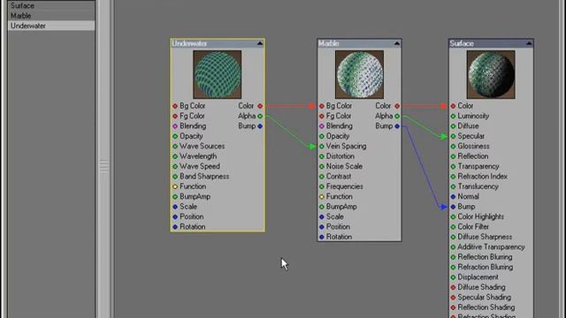Click the Frequencies input connector
Viewport: 566px width, 318px height.
coord(322,186)
